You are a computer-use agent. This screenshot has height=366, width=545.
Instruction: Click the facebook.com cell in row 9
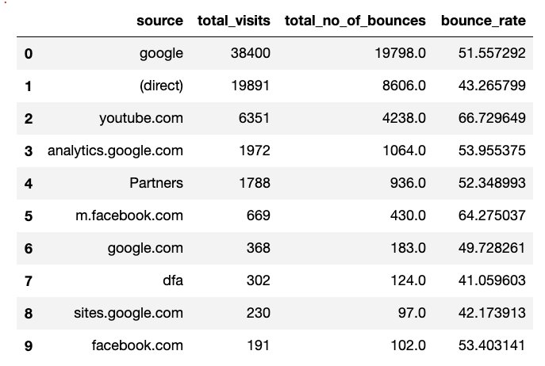[137, 345]
